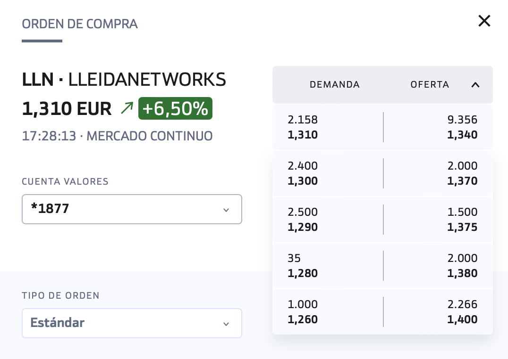The width and height of the screenshot is (508, 359).
Task: Choose the 1,290 demand row
Action: pos(328,220)
